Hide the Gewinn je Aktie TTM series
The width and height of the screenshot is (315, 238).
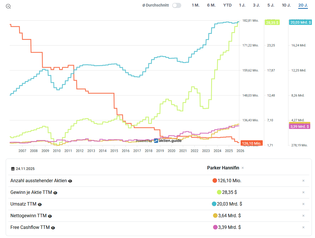(55, 193)
